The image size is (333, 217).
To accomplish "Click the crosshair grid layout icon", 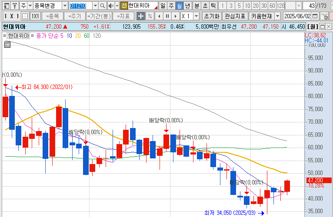I will point(25,16).
